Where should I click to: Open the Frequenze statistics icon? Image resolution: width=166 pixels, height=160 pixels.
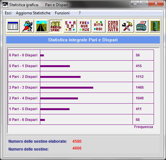pos(84,26)
